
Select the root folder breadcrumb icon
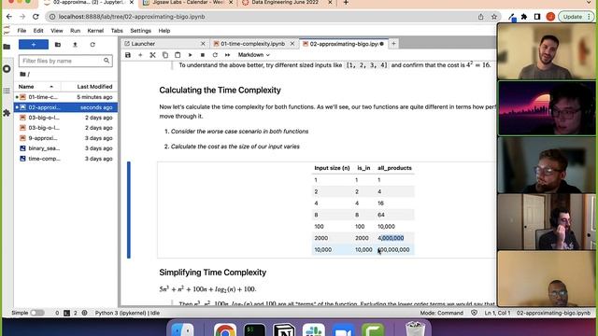[22, 75]
